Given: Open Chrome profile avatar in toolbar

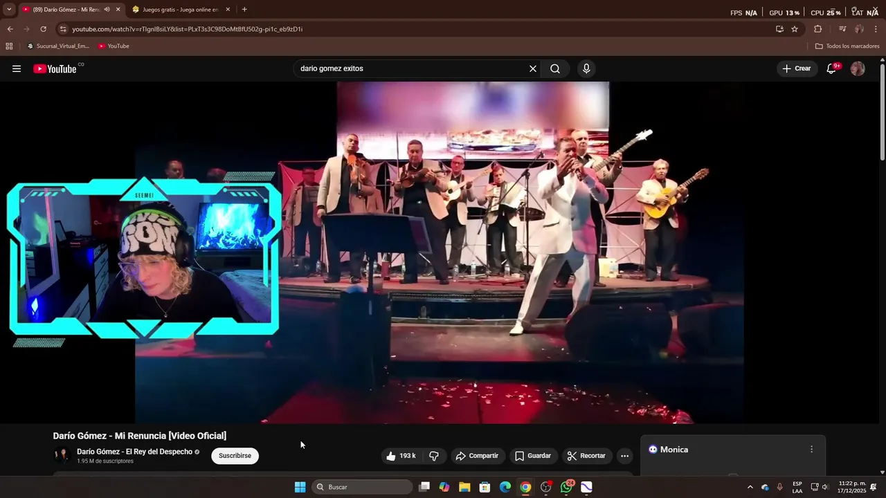Looking at the screenshot, I should pyautogui.click(x=859, y=29).
